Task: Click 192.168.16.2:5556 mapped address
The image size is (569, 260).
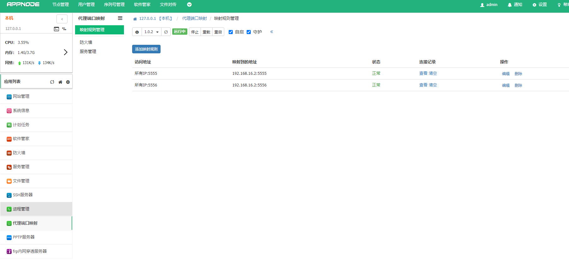Action: point(249,85)
